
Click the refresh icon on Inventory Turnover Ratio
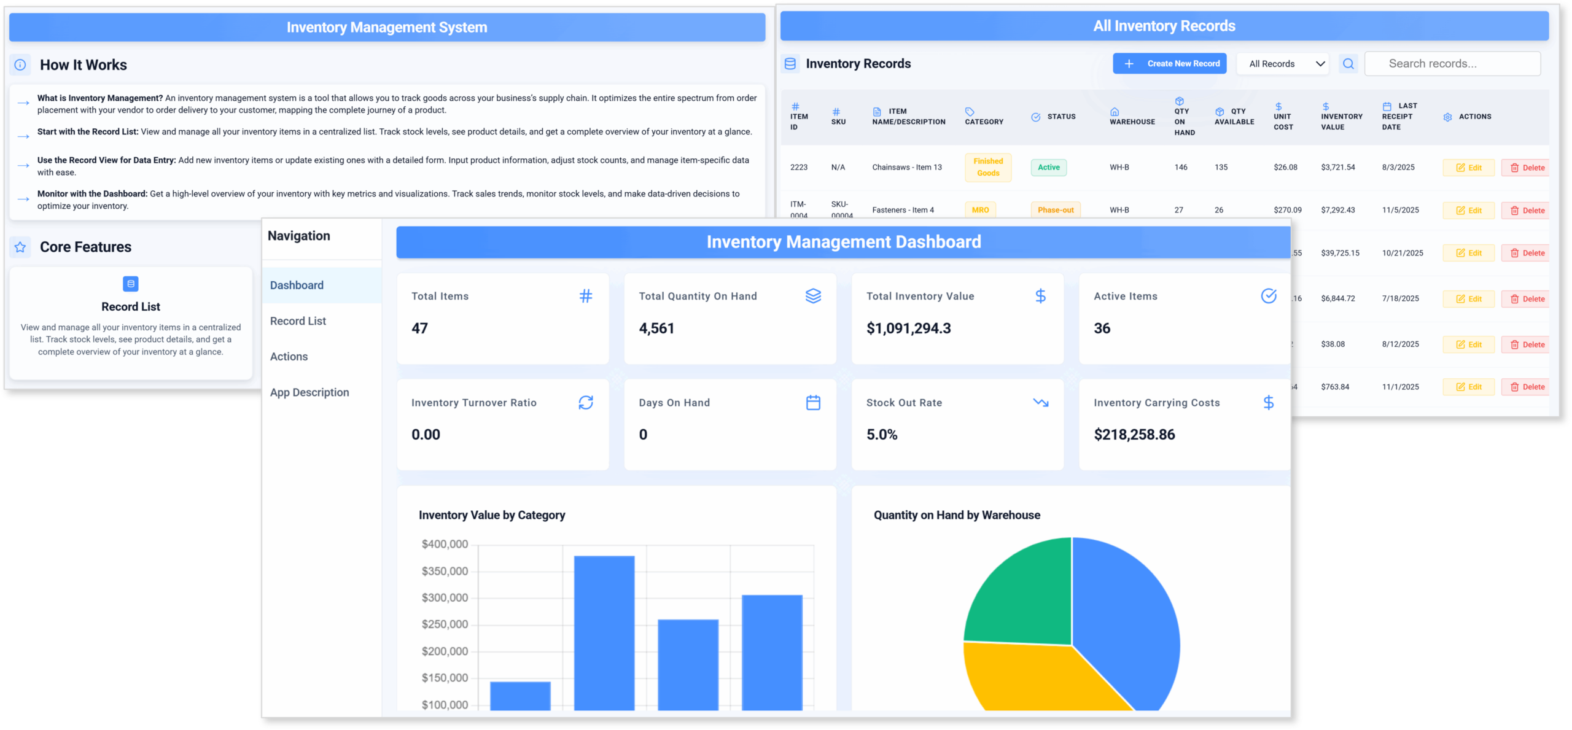586,403
